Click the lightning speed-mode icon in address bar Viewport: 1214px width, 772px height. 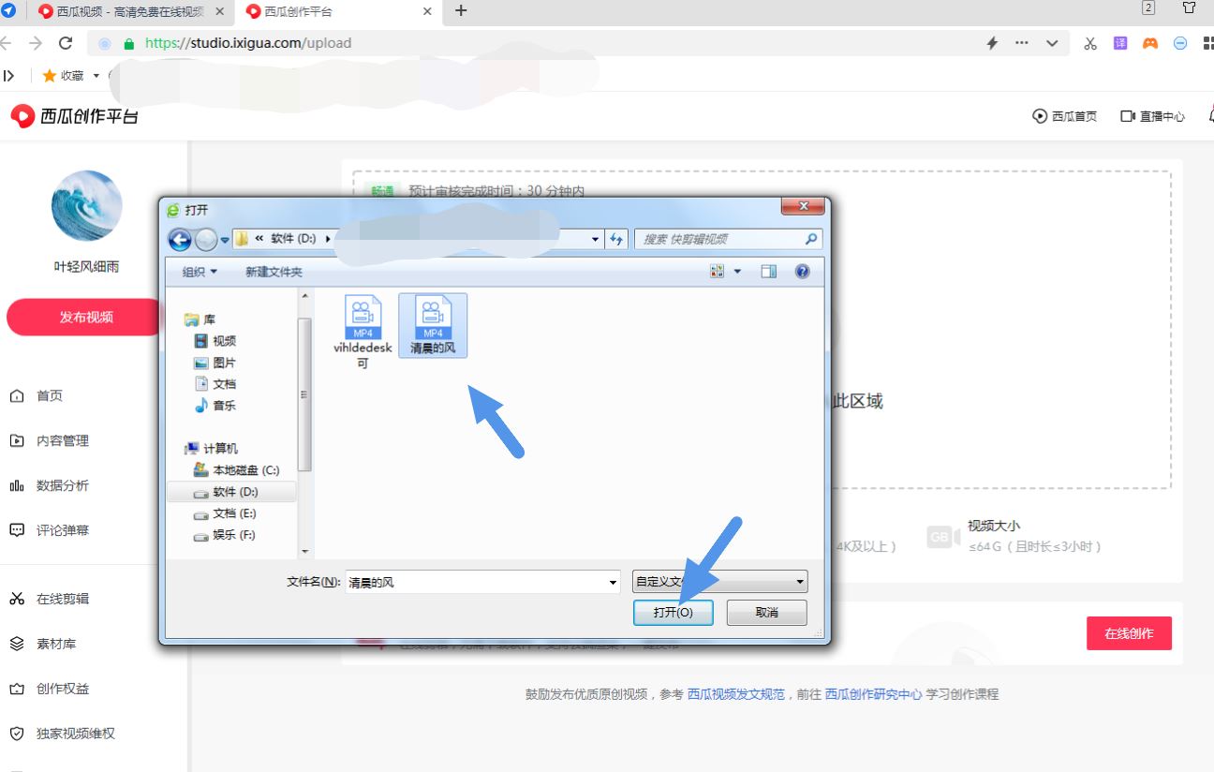point(993,43)
